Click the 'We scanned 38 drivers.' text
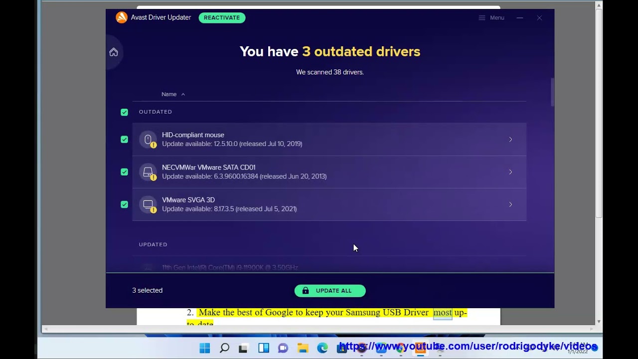638x359 pixels. coord(330,72)
